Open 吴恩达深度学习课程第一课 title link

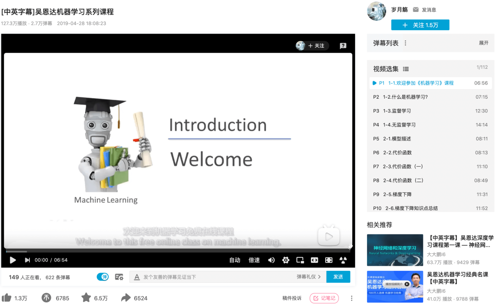pyautogui.click(x=460, y=241)
